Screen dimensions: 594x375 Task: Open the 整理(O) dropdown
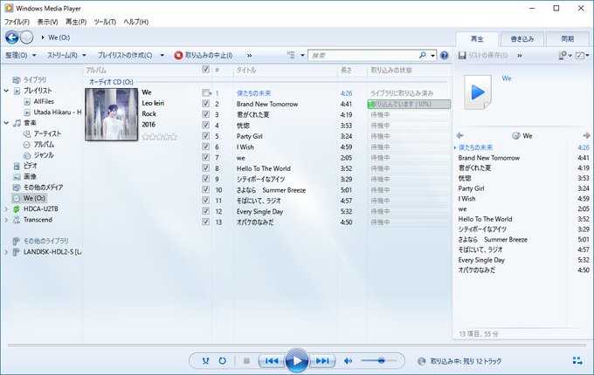coord(21,56)
